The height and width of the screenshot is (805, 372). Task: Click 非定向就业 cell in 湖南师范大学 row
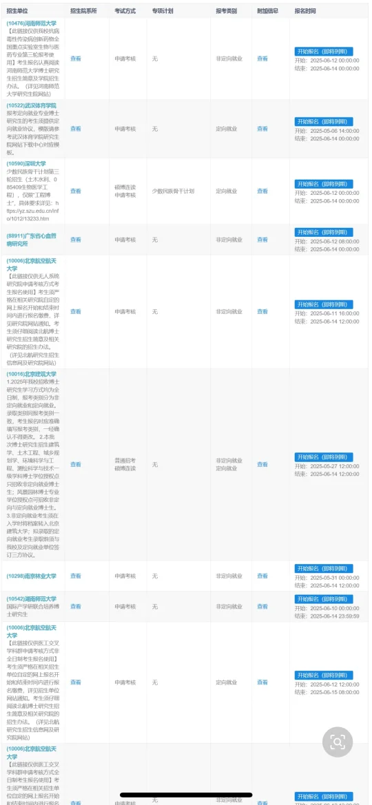[229, 607]
